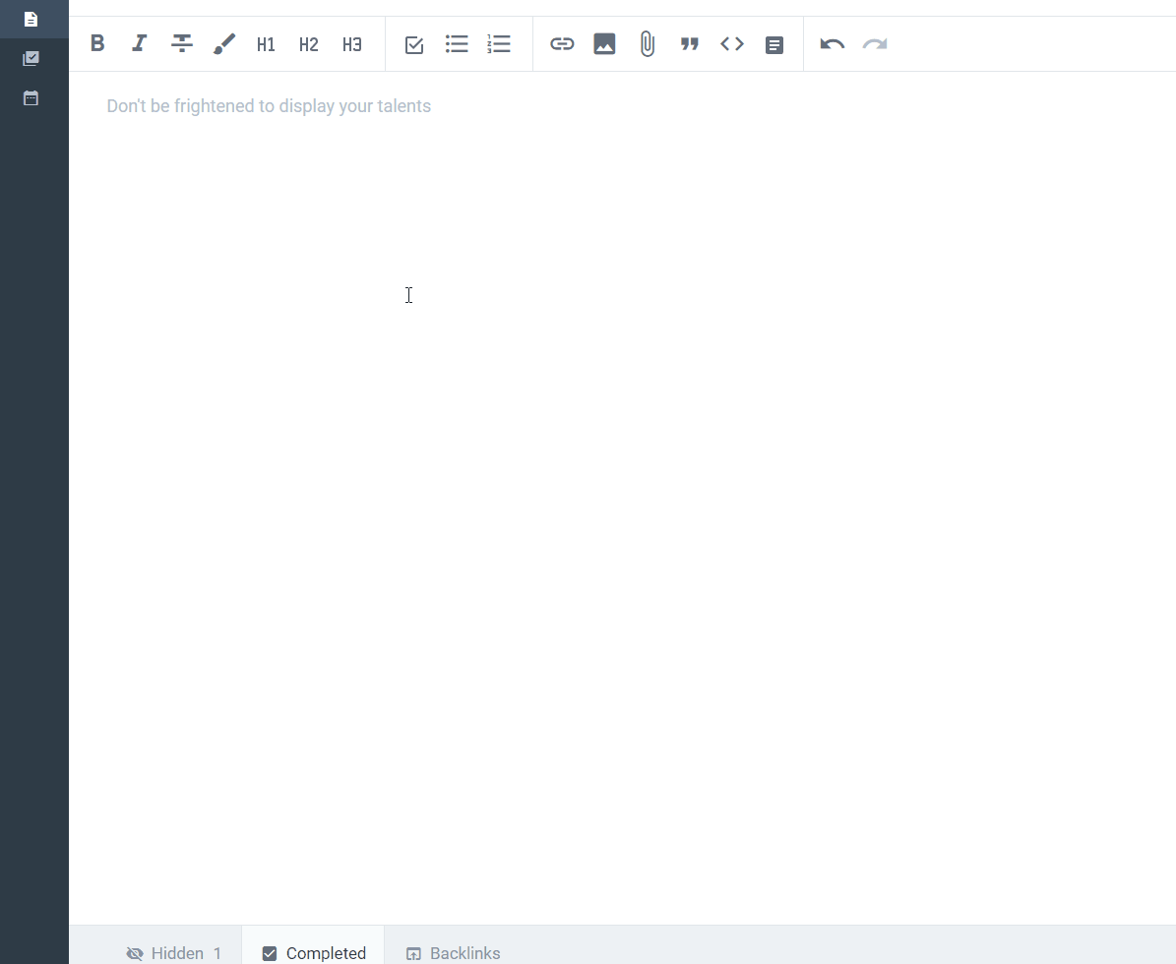Viewport: 1176px width, 964px height.
Task: Insert a numbered list
Action: click(499, 43)
